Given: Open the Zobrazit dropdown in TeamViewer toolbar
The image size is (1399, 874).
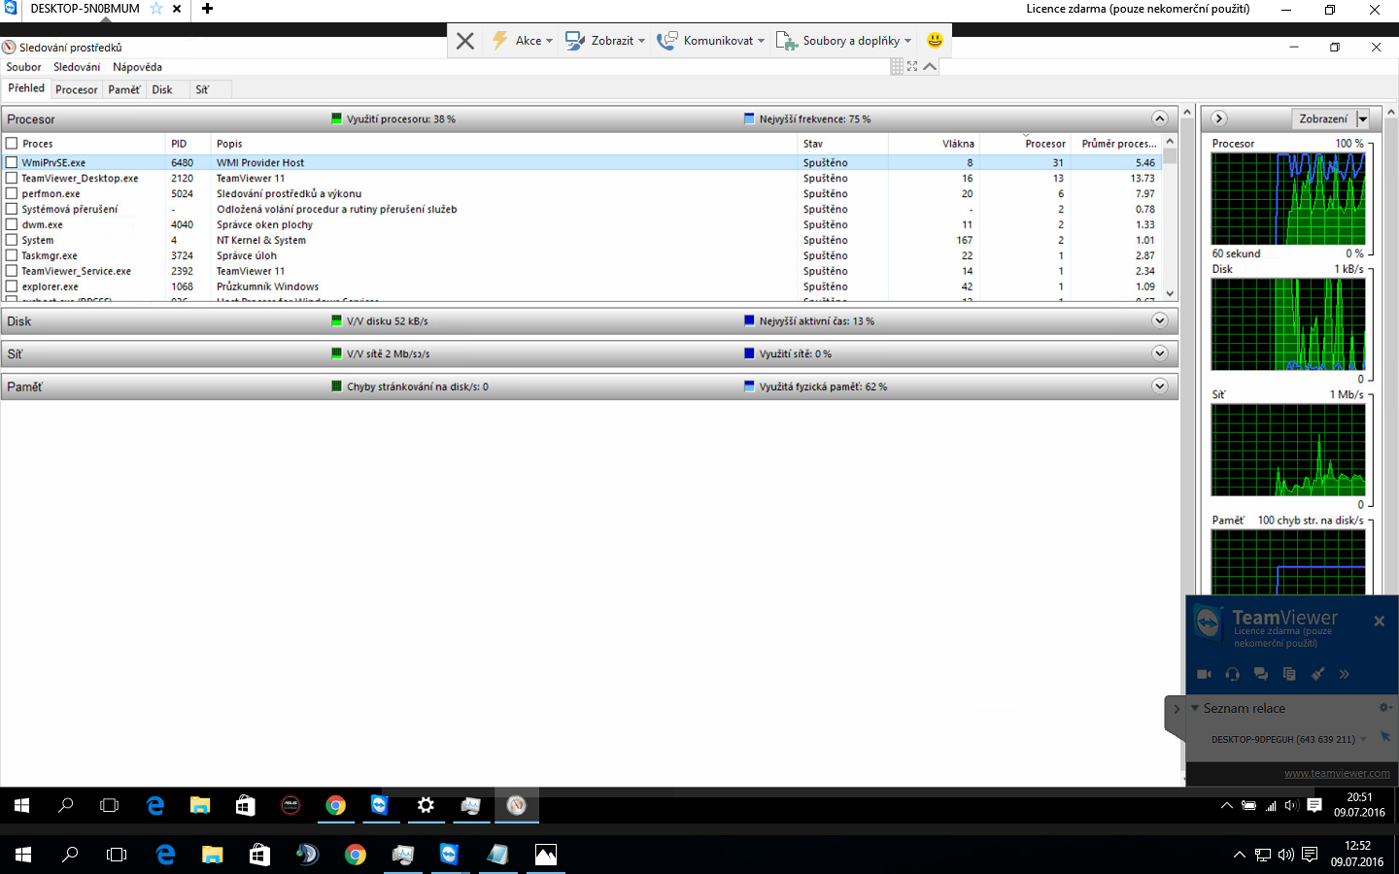Looking at the screenshot, I should [605, 41].
